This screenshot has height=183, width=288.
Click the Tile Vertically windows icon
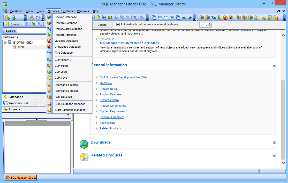(x=166, y=18)
